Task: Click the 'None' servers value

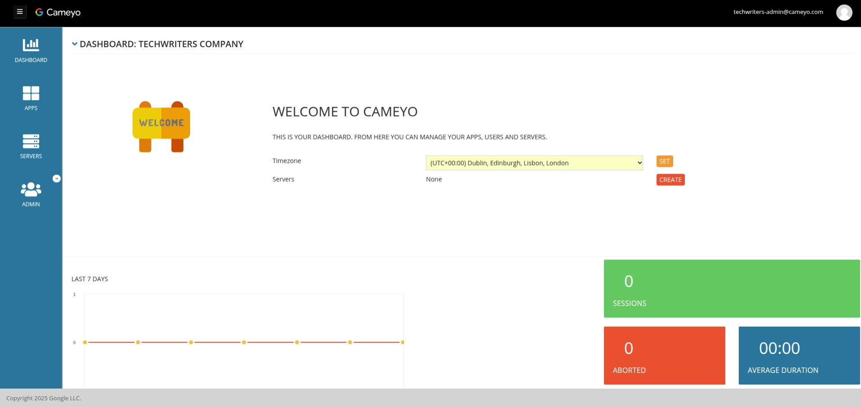Action: tap(434, 179)
